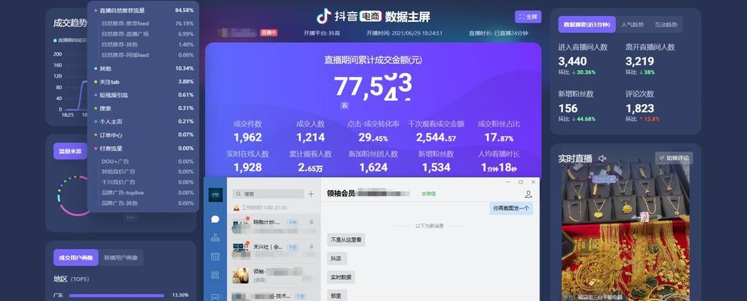Open the chat messages icon in WeChat sidebar

(215, 219)
